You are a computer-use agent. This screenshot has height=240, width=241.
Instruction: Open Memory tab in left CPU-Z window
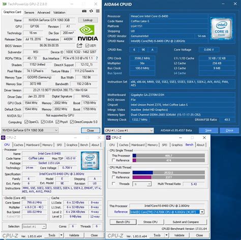[47, 145]
